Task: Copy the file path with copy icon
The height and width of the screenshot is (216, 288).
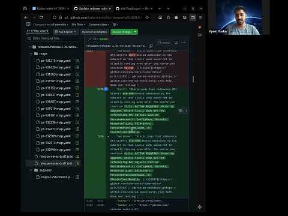Action: (x=151, y=46)
